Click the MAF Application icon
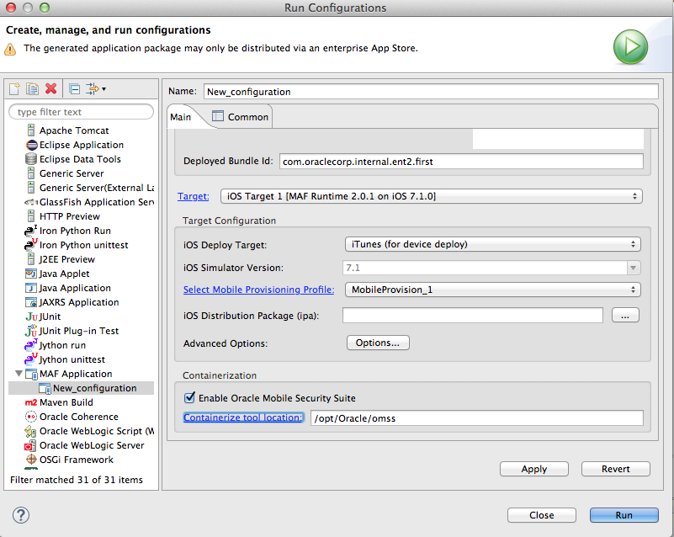 (x=31, y=374)
